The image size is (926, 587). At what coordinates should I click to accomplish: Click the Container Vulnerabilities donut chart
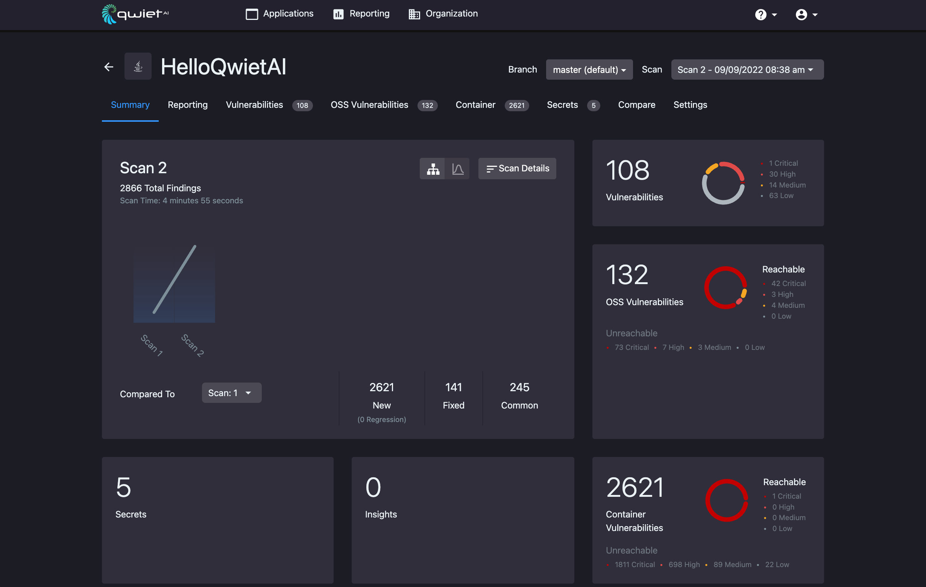[726, 500]
